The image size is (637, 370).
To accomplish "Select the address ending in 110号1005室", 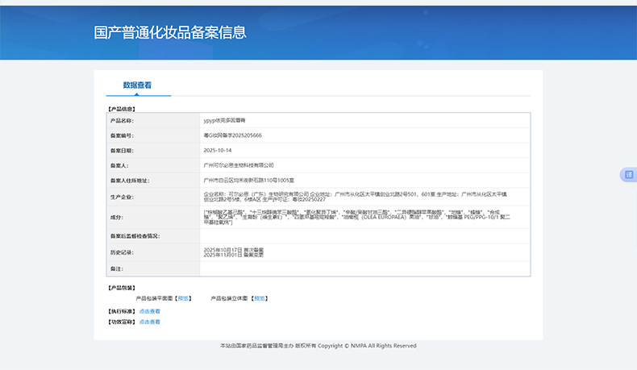I will coord(249,181).
